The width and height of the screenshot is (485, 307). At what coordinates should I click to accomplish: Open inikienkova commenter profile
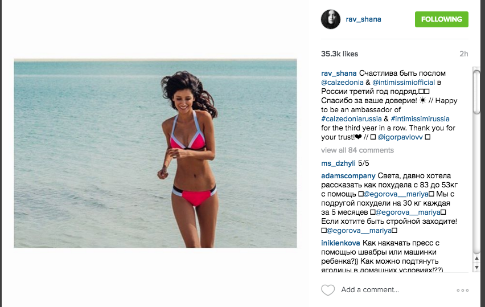[x=340, y=243]
